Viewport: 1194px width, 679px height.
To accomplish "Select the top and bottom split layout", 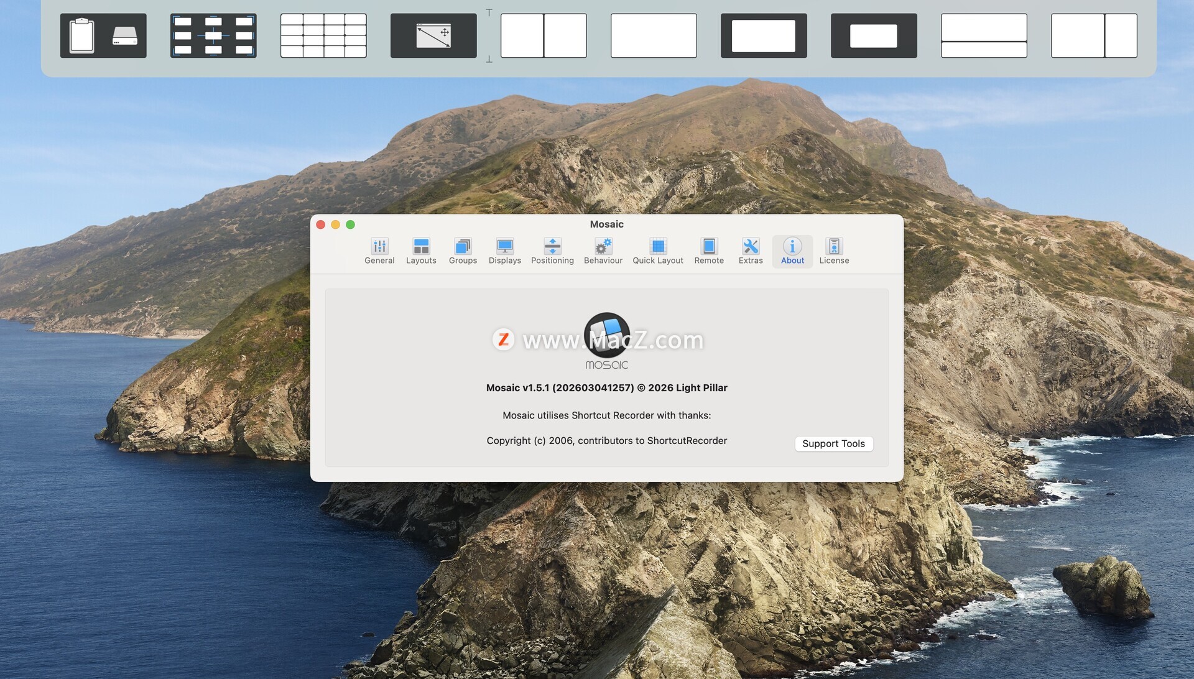I will tap(984, 35).
